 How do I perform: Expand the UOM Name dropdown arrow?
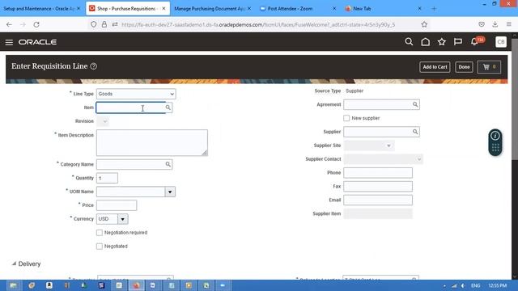(x=170, y=192)
